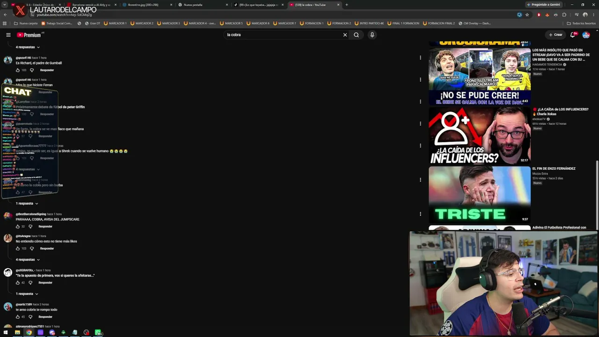The width and height of the screenshot is (599, 337).
Task: Open the elxokasTV channel name
Action: point(539,119)
